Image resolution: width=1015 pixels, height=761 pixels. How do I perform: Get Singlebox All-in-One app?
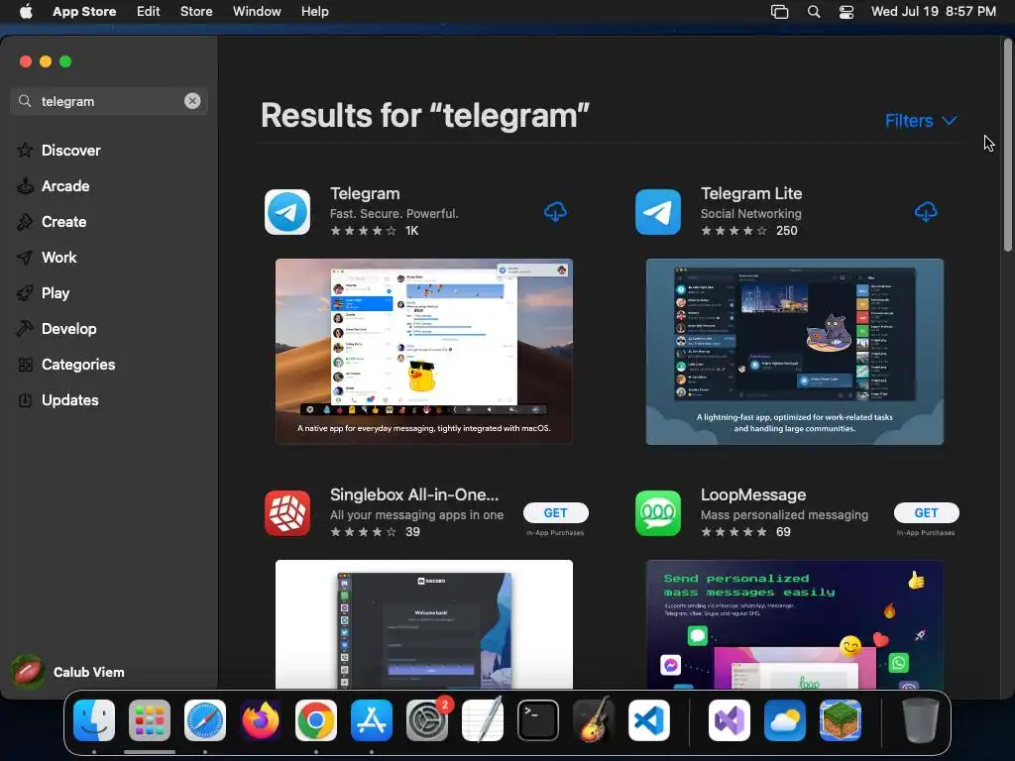tap(555, 512)
